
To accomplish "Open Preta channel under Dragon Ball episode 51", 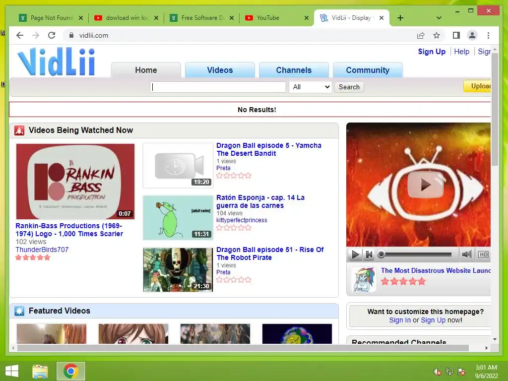I will pos(223,272).
